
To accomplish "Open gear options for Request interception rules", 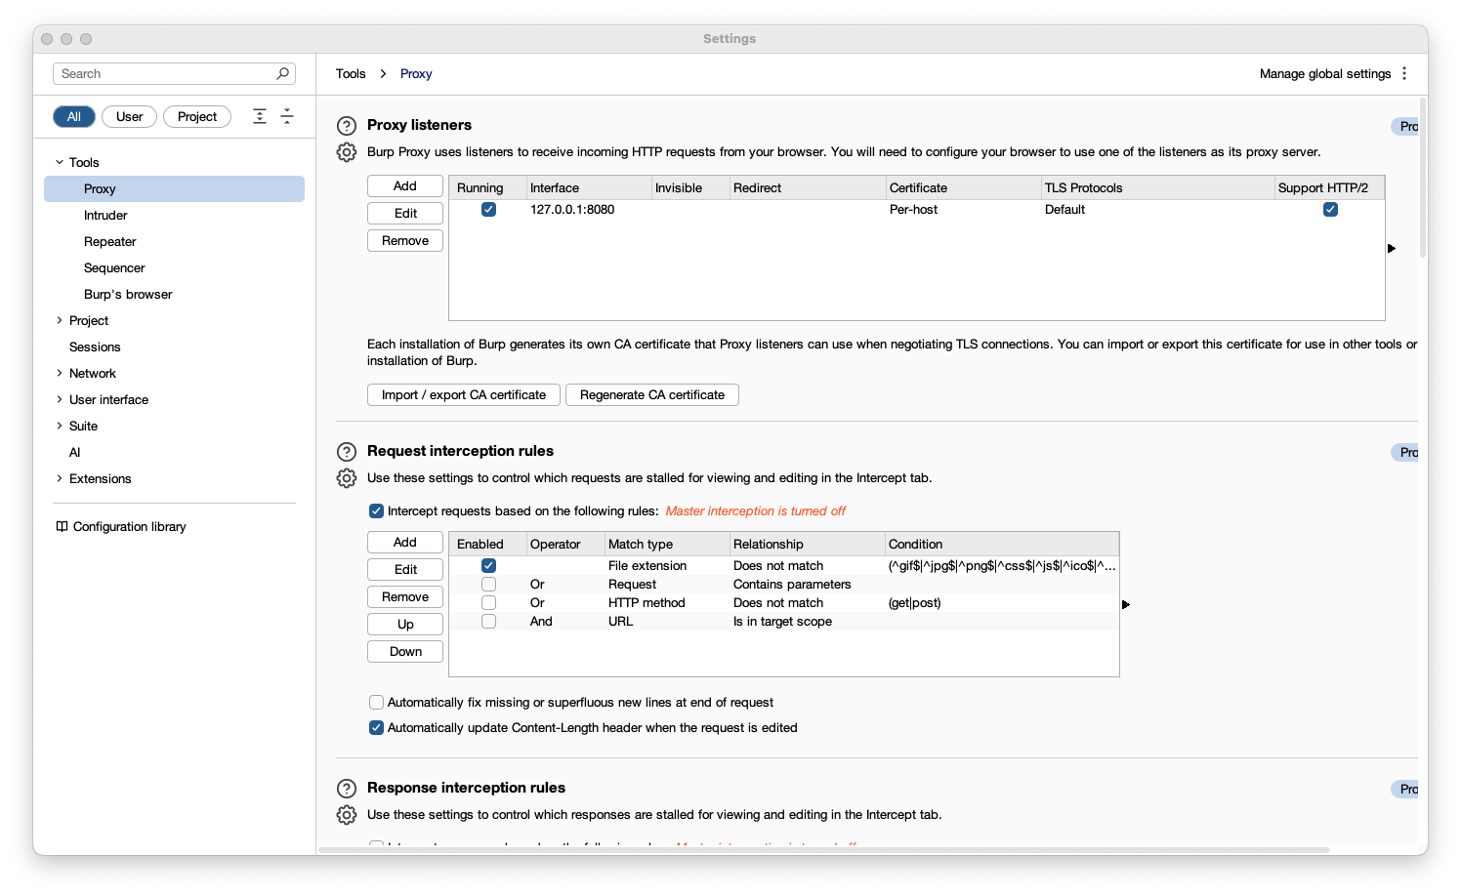I will (x=347, y=478).
